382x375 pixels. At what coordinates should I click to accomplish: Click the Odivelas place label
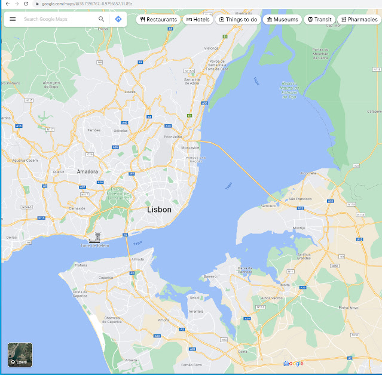tap(120, 131)
